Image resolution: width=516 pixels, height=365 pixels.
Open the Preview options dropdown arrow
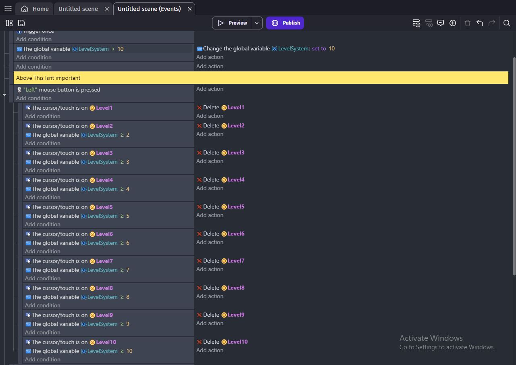pos(257,23)
